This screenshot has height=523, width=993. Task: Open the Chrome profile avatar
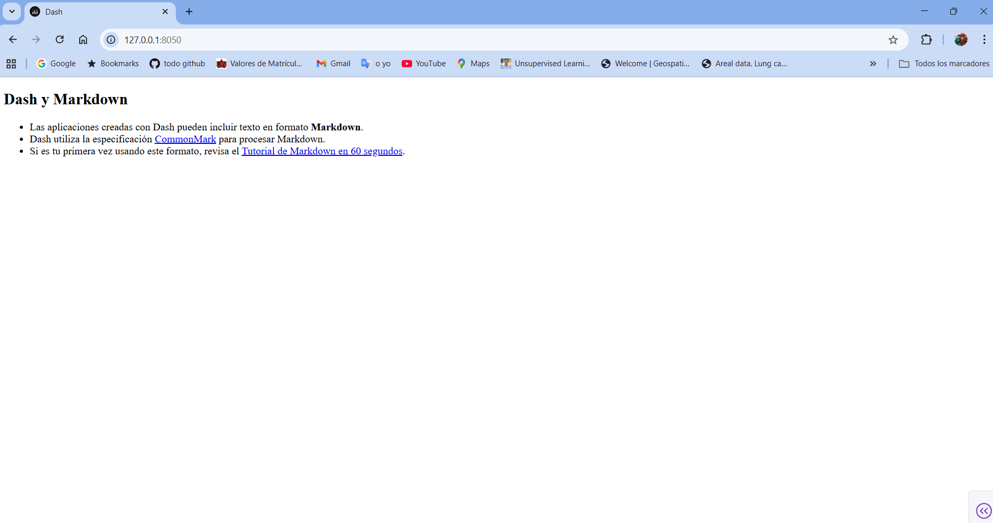click(x=961, y=40)
